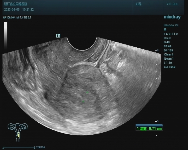Screen dimensions: 188x150
Task: Select the upper green caliper cross
Action: (x=87, y=92)
